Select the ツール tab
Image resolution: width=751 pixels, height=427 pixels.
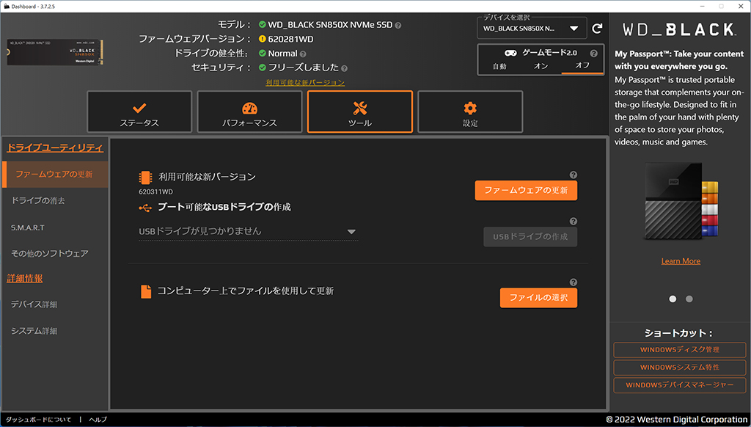[359, 112]
